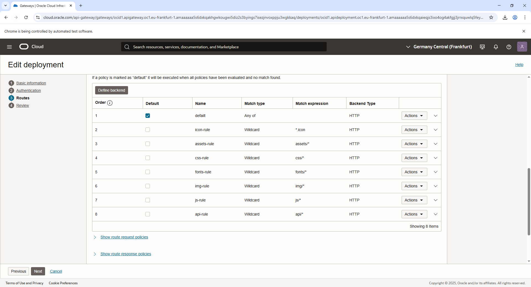Mark icon-rule as the default route
The height and width of the screenshot is (287, 531).
pyautogui.click(x=148, y=130)
